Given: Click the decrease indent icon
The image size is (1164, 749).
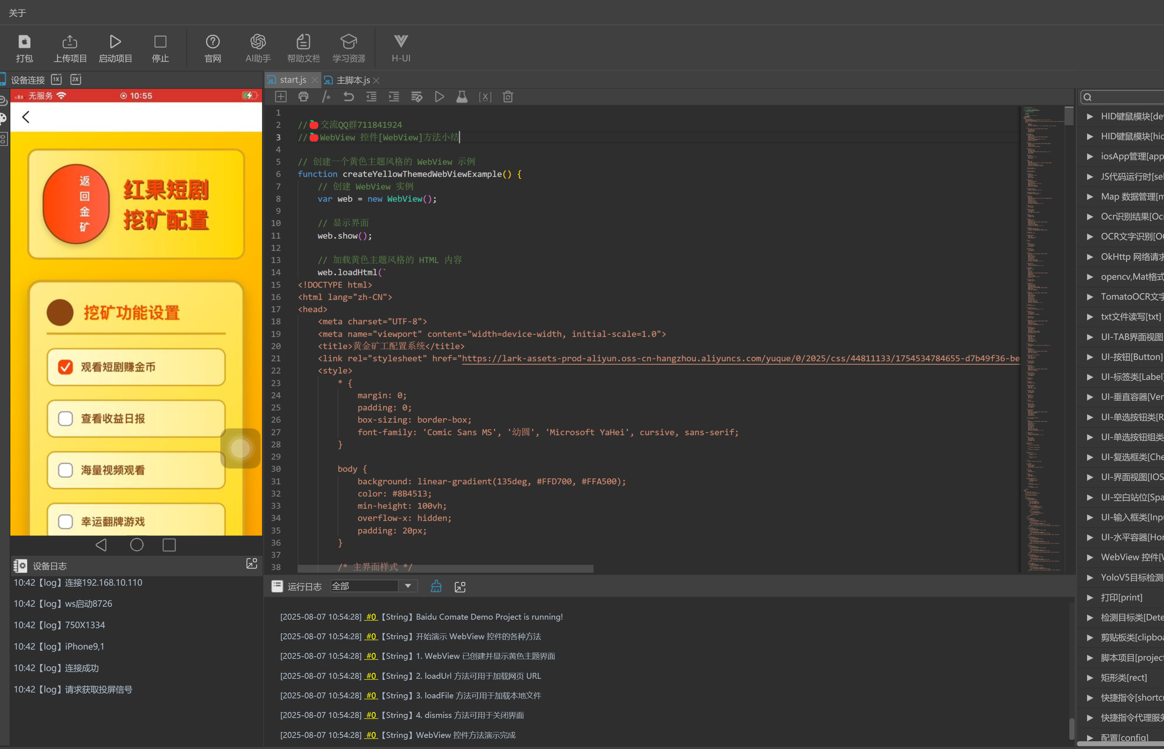Looking at the screenshot, I should click(371, 97).
